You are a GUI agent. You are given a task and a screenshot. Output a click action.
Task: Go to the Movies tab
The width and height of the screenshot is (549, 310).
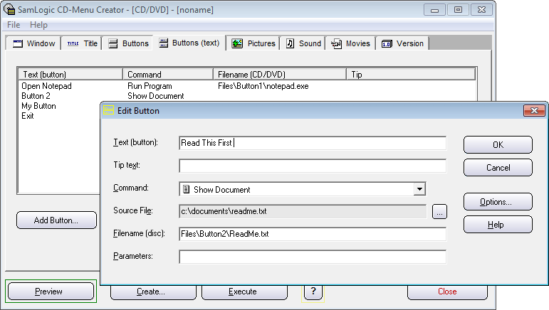tap(350, 43)
